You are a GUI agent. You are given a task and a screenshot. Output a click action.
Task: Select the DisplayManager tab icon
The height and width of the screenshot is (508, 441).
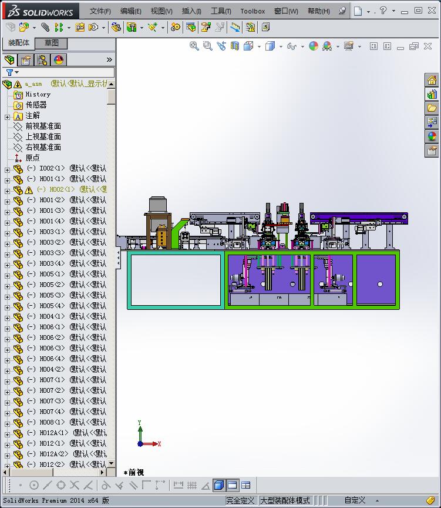(x=59, y=60)
